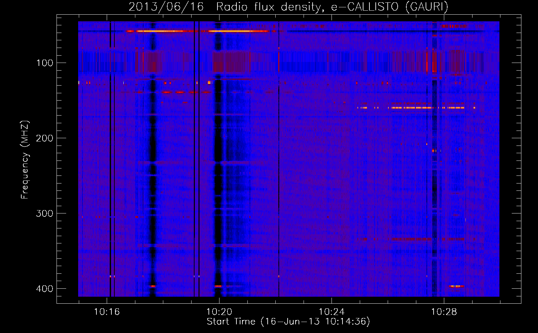Click the 10:24 time tick label
The width and height of the screenshot is (538, 333).
332,312
